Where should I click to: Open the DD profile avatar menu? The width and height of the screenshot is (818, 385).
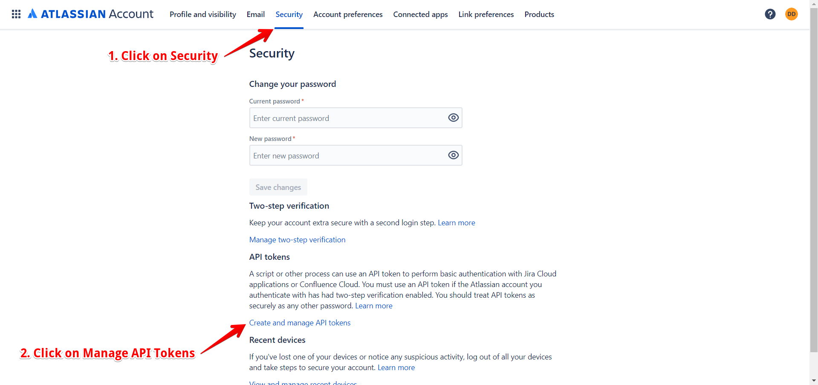click(x=791, y=14)
